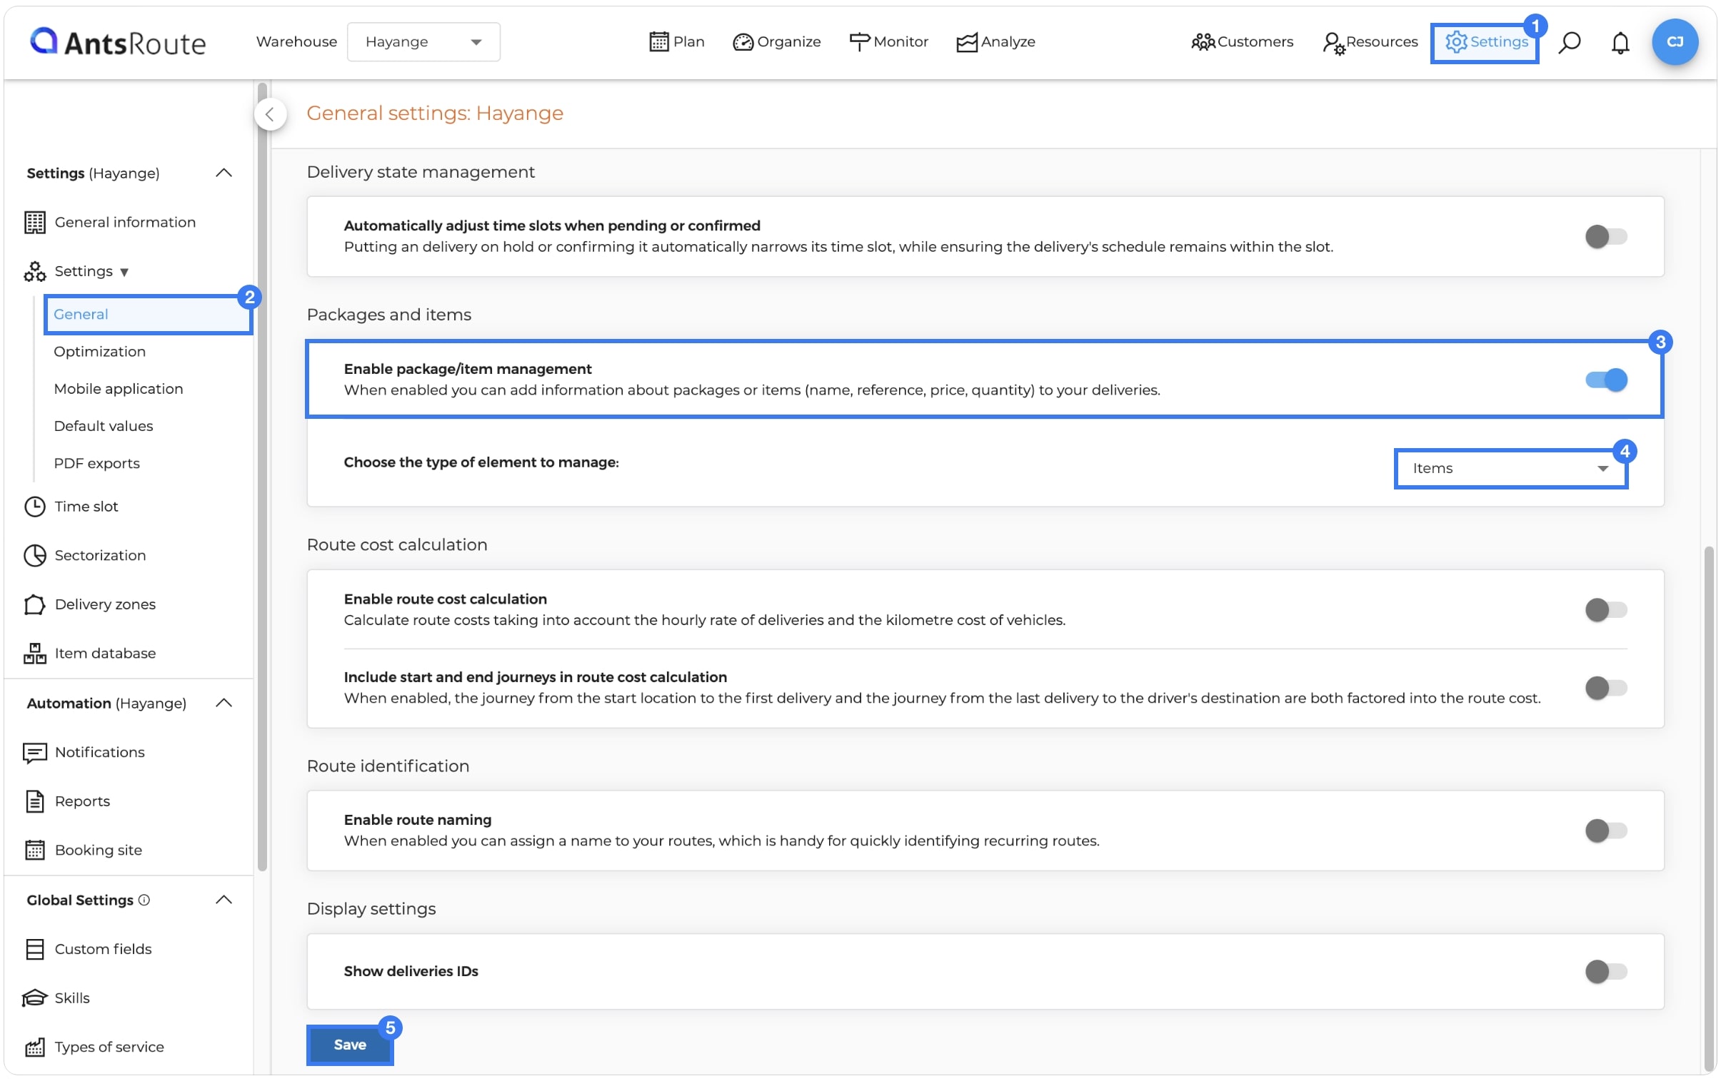Open search with magnifier icon
Image resolution: width=1721 pixels, height=1081 pixels.
coord(1569,42)
